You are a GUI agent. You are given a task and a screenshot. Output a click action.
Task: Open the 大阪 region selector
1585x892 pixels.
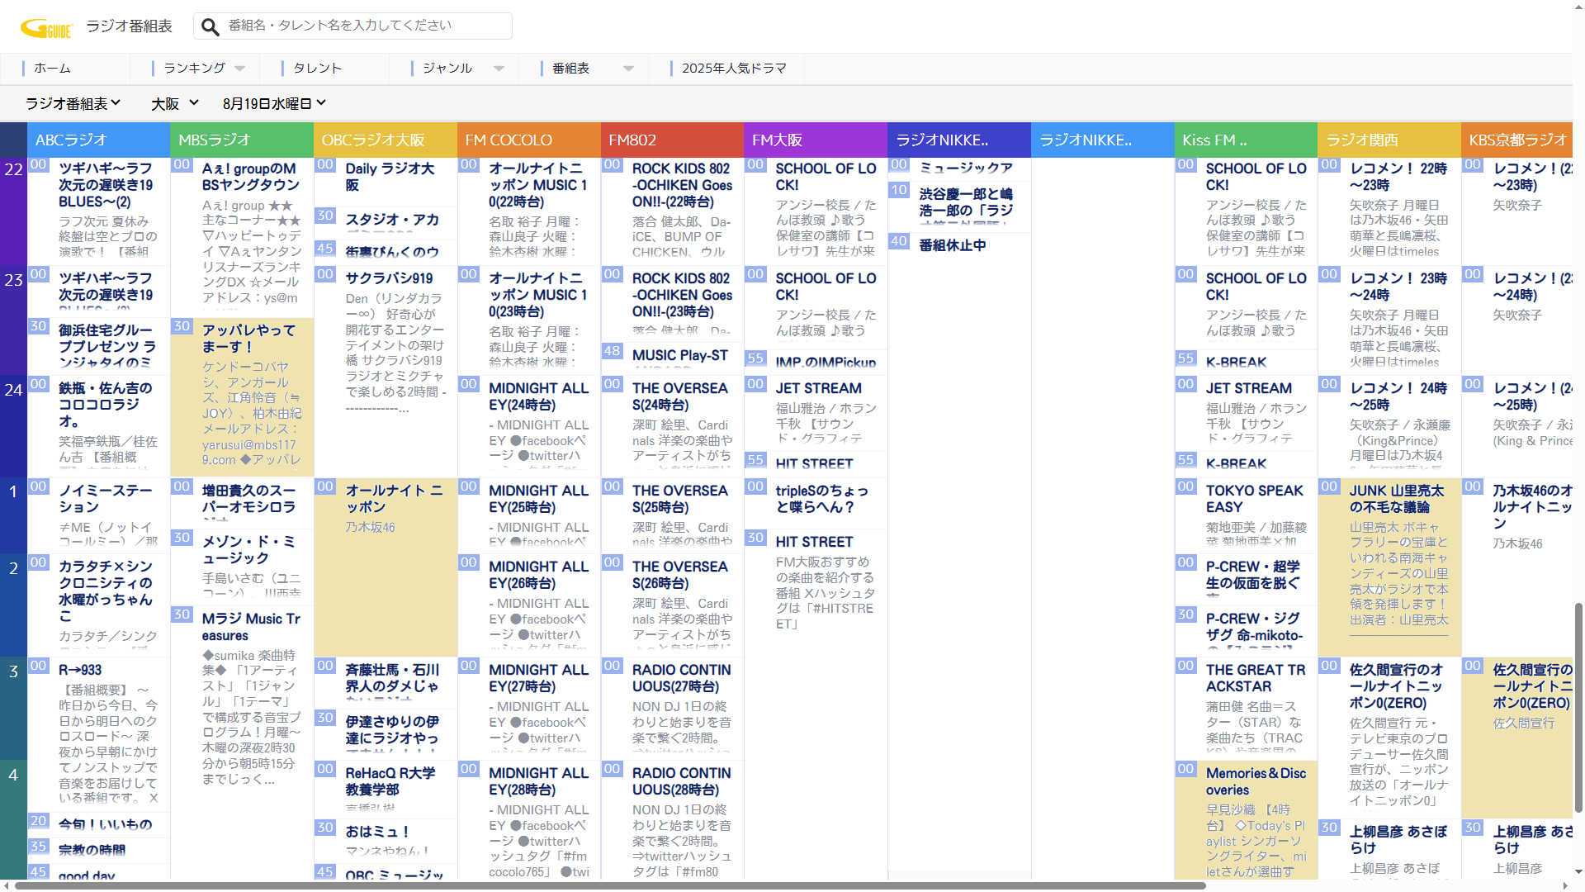[175, 103]
